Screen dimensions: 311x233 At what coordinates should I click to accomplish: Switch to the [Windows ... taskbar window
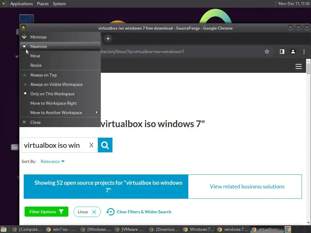tap(96, 229)
